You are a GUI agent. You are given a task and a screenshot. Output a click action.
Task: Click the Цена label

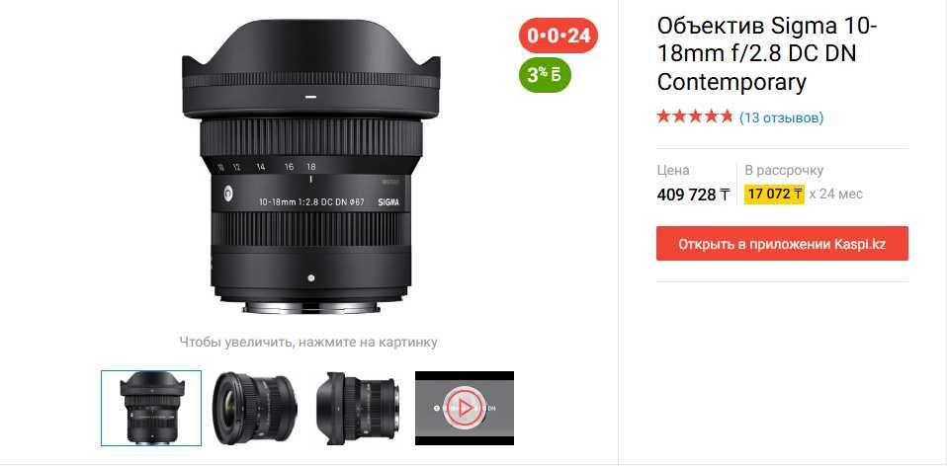click(x=673, y=171)
